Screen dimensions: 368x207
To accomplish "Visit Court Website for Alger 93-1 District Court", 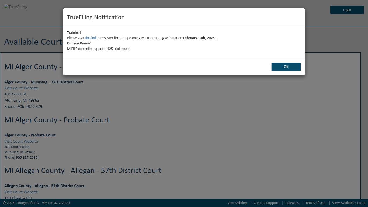I will coord(21,88).
